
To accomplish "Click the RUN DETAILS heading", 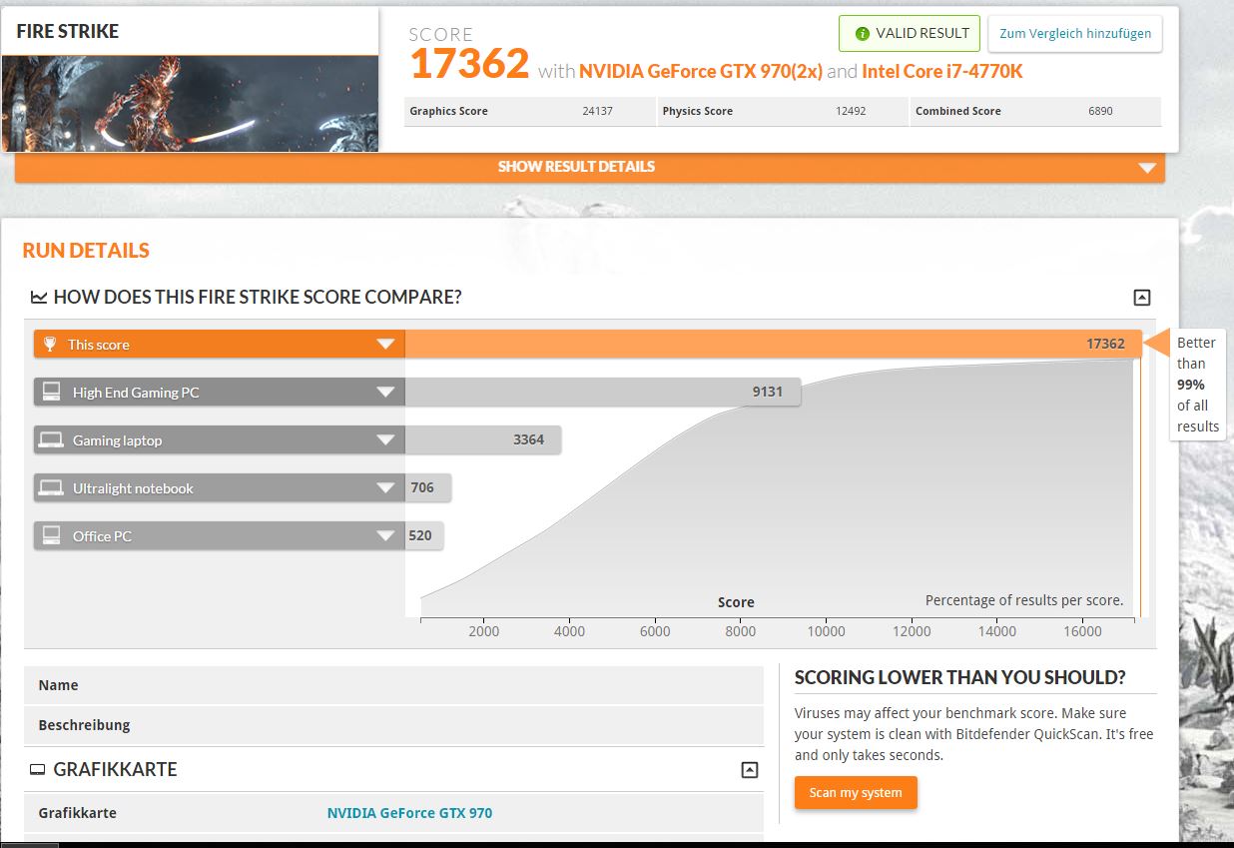I will tap(86, 251).
